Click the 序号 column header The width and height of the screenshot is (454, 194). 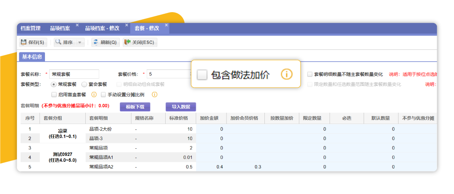click(30, 118)
